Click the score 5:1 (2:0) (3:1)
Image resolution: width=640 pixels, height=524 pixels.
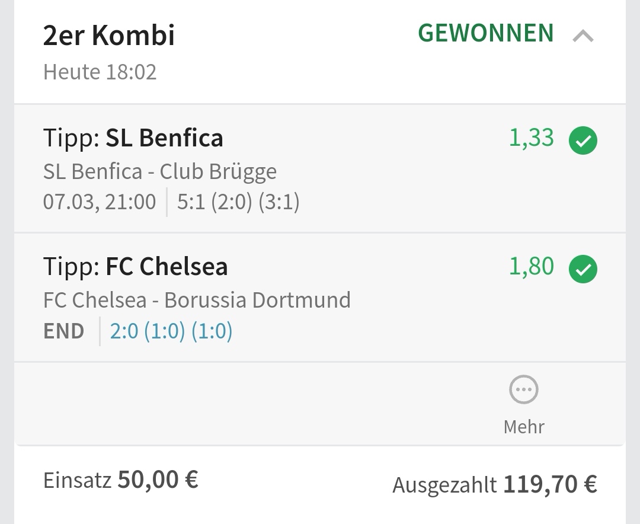click(x=238, y=202)
